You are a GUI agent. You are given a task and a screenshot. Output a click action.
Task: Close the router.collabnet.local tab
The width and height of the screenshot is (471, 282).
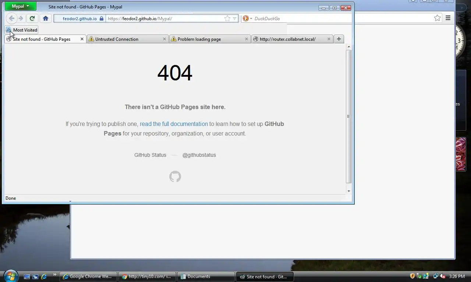point(329,39)
